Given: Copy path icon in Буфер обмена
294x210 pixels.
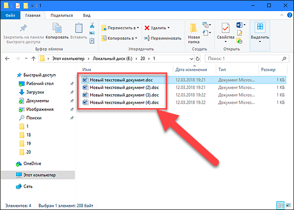Looking at the screenshot, I should tap(92, 33).
